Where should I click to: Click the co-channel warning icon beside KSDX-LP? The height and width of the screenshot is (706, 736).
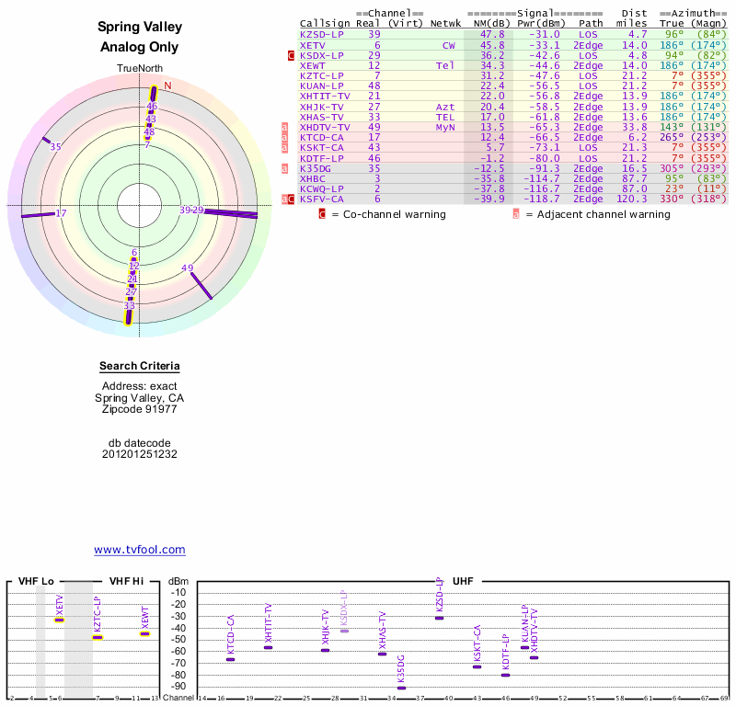(x=292, y=55)
